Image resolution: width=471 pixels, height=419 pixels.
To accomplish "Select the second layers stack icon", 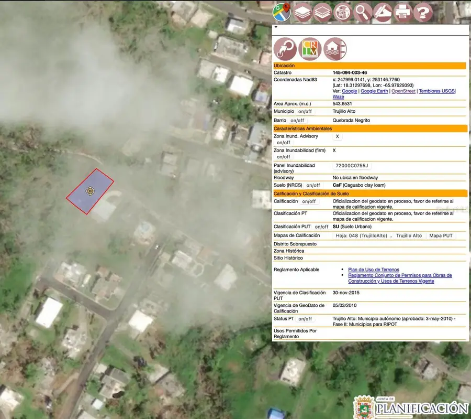I will (x=322, y=12).
